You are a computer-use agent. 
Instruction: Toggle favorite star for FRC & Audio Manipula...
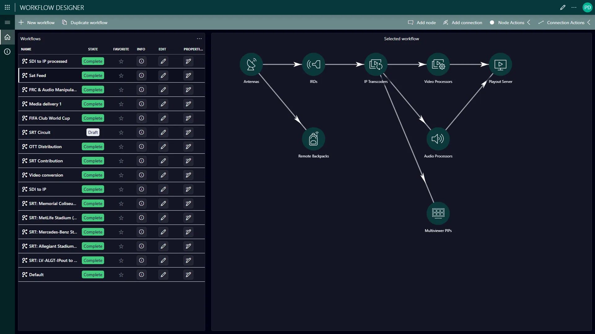click(x=121, y=90)
